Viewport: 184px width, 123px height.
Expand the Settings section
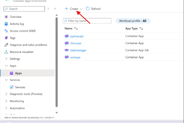(6, 59)
